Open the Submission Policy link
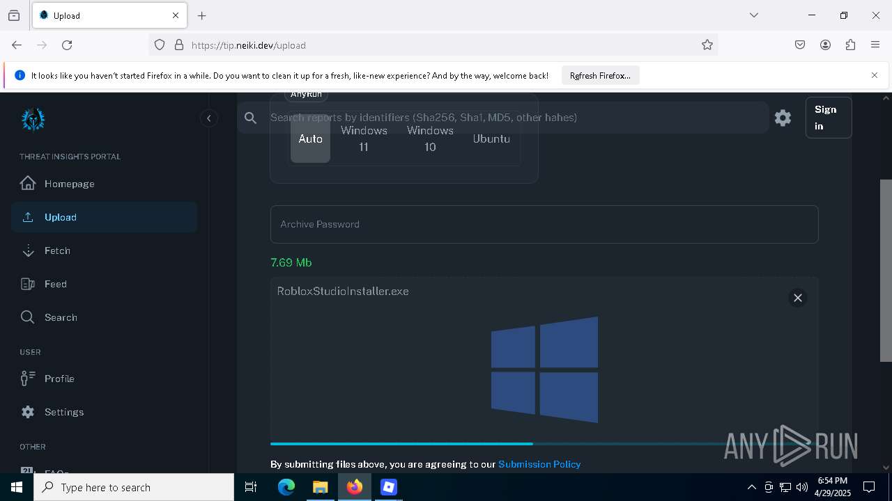Image resolution: width=892 pixels, height=501 pixels. pyautogui.click(x=539, y=464)
